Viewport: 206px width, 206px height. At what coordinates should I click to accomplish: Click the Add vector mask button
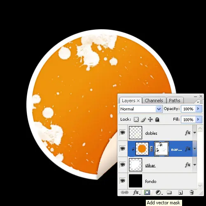pos(147,192)
